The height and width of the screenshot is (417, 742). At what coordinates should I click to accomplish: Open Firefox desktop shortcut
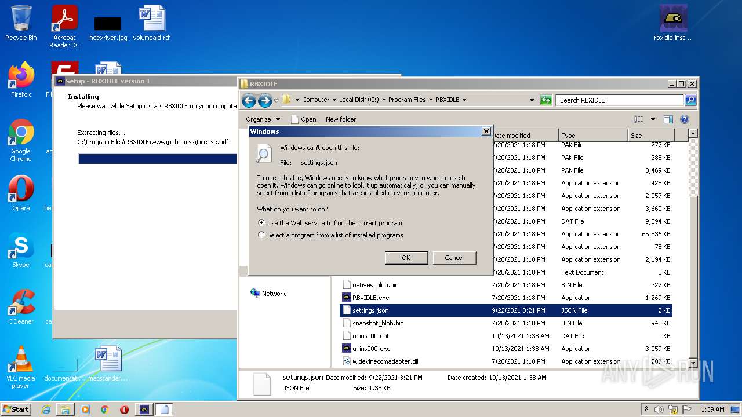pos(21,80)
